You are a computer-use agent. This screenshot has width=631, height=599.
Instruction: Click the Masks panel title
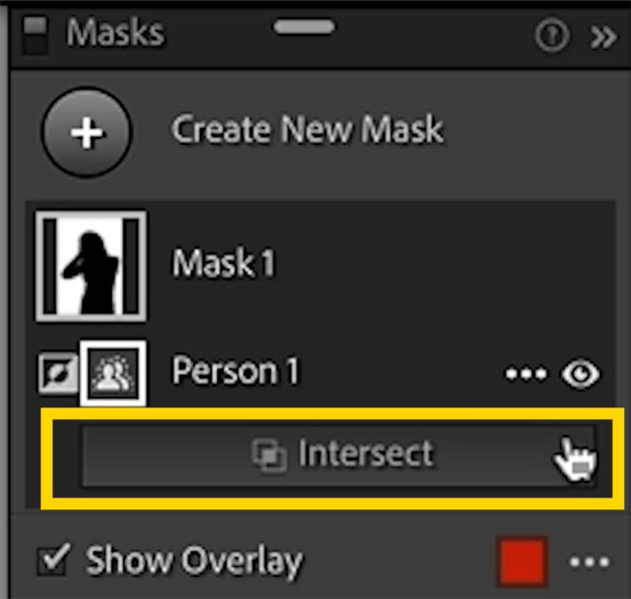116,32
